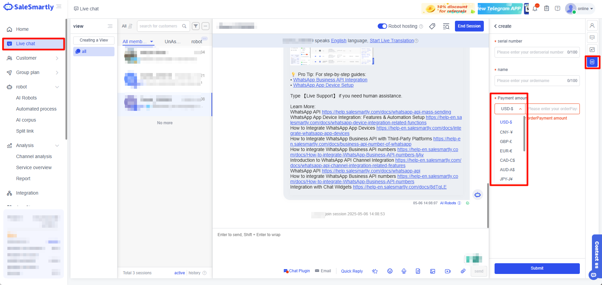The image size is (602, 285).
Task: Click the Start Live Translation link
Action: click(391, 41)
